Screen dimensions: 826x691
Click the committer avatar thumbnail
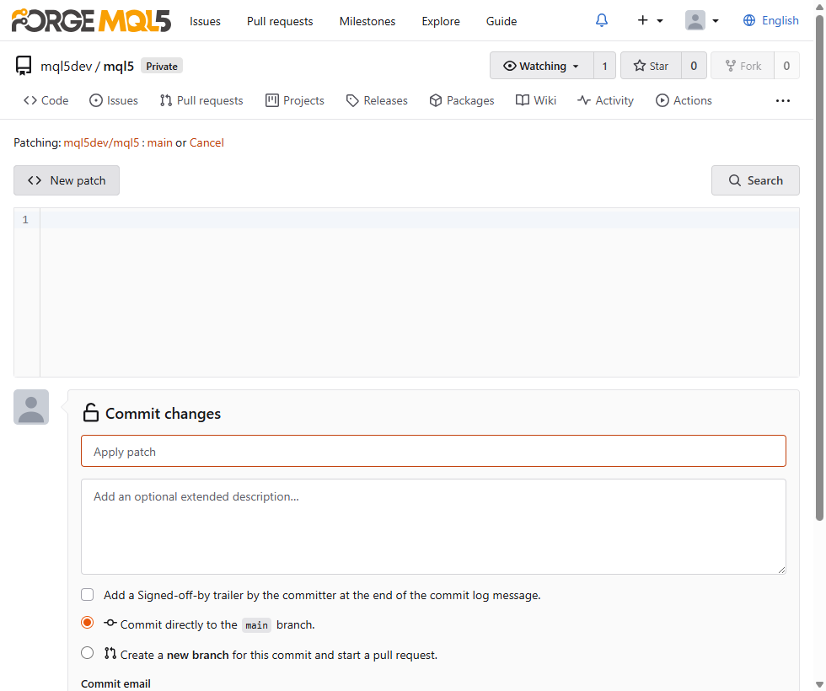[x=31, y=407]
